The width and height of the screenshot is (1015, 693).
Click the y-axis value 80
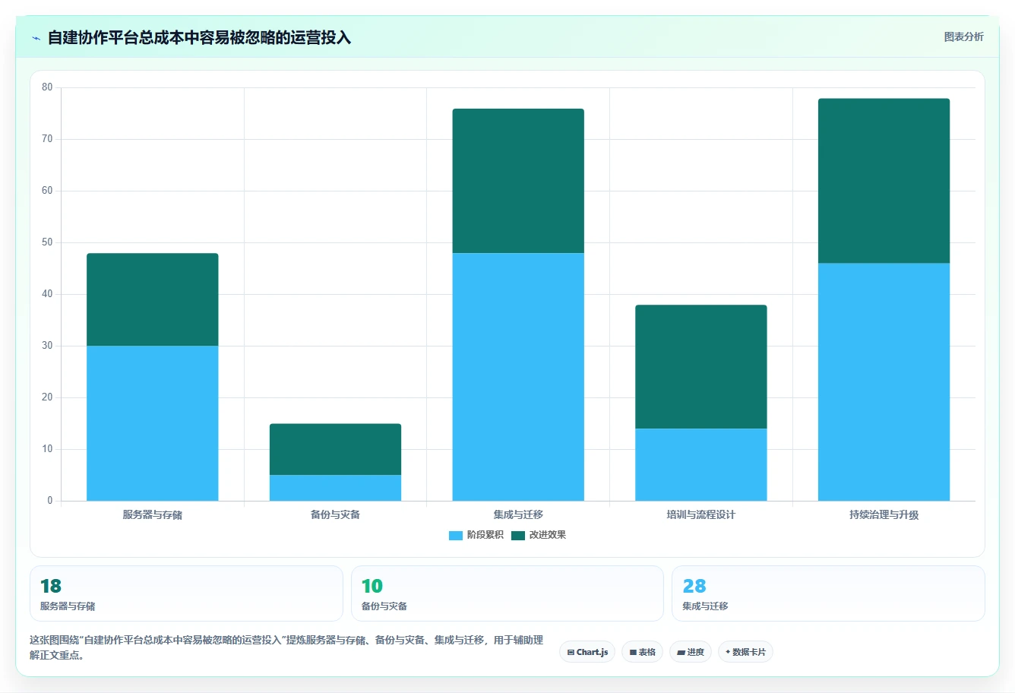click(47, 87)
